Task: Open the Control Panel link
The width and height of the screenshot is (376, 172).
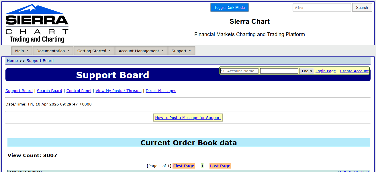Action: tap(79, 91)
